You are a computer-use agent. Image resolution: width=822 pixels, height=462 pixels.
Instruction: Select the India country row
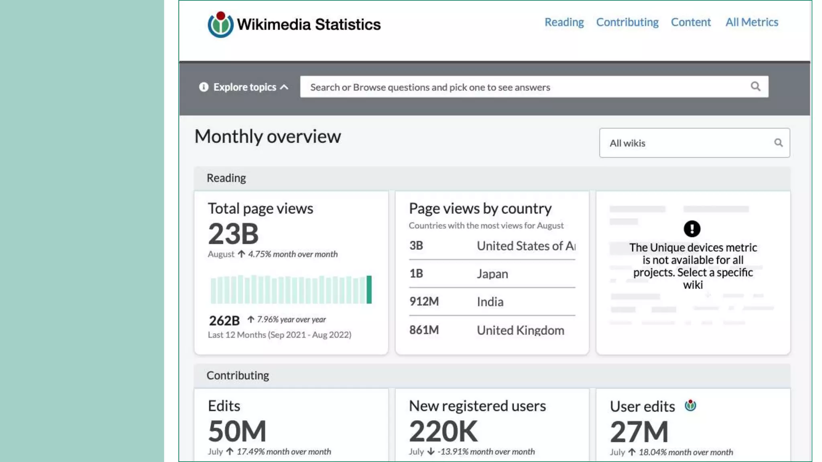[x=492, y=302]
